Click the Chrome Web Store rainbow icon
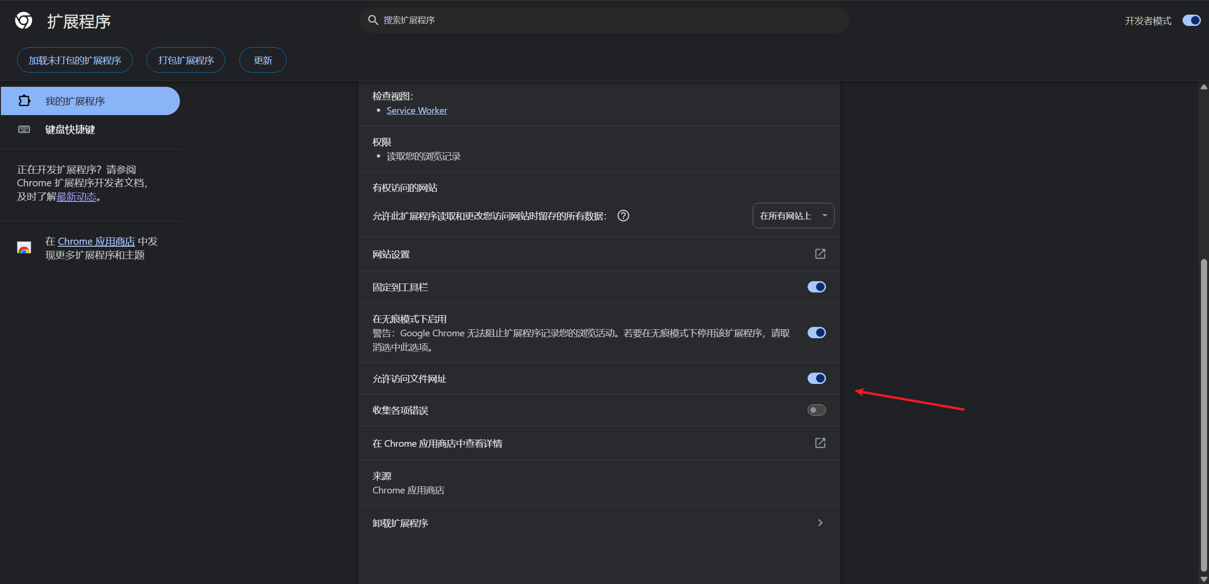This screenshot has height=584, width=1209. [x=24, y=248]
